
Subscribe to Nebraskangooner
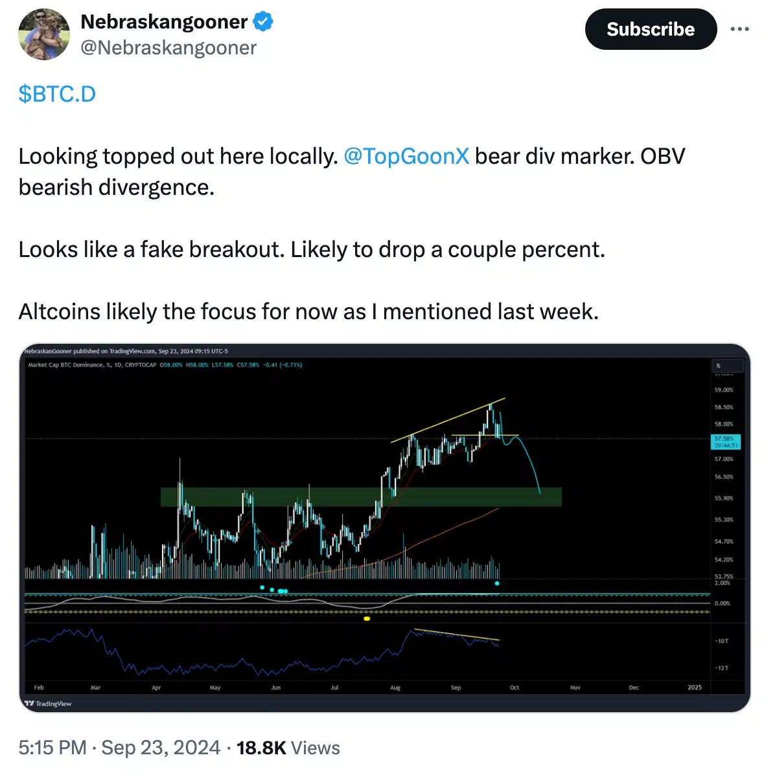pyautogui.click(x=651, y=29)
